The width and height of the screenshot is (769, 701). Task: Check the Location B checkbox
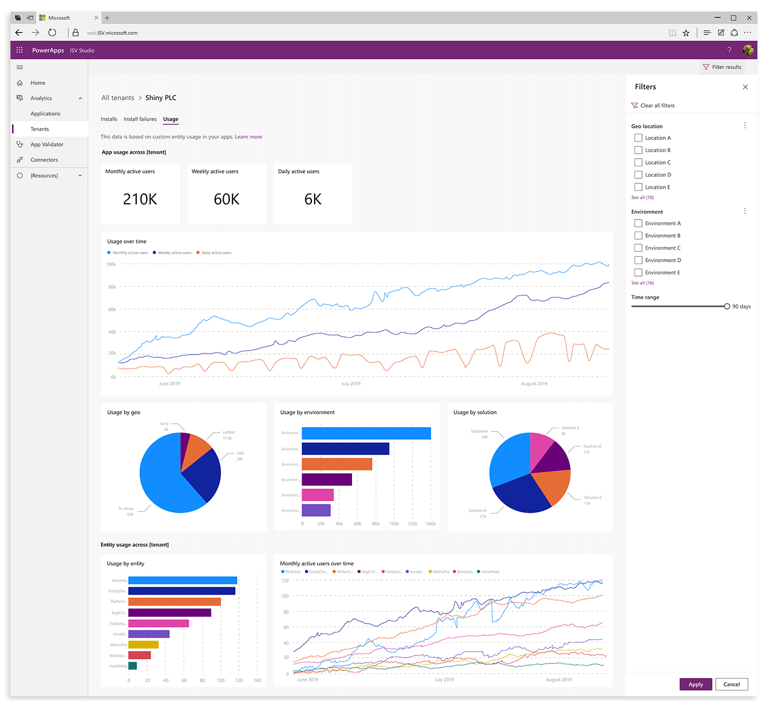coord(638,150)
